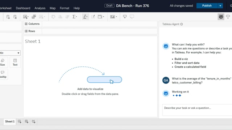Open the Analysis menu
Image resolution: width=232 pixels, height=130 pixels.
40,8
